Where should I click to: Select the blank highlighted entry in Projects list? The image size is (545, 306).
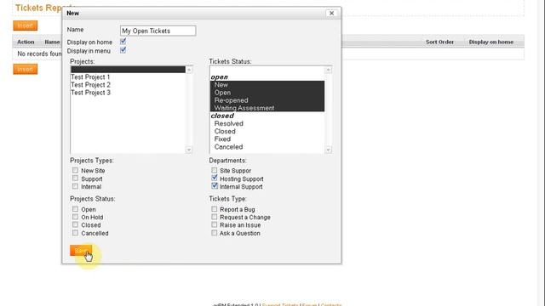tap(128, 70)
